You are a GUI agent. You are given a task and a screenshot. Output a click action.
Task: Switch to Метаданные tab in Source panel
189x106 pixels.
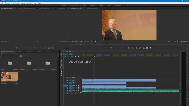61,8
